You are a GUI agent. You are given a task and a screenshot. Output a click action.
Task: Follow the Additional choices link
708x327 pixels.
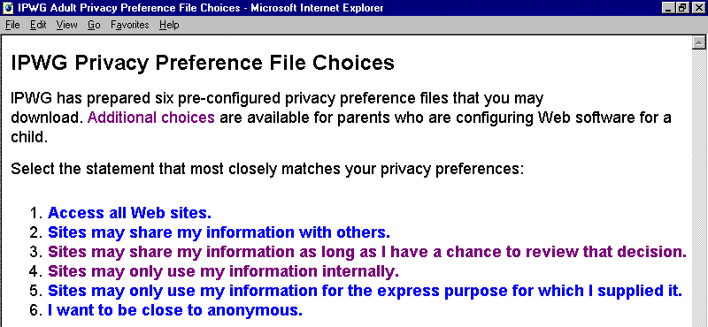coord(150,118)
